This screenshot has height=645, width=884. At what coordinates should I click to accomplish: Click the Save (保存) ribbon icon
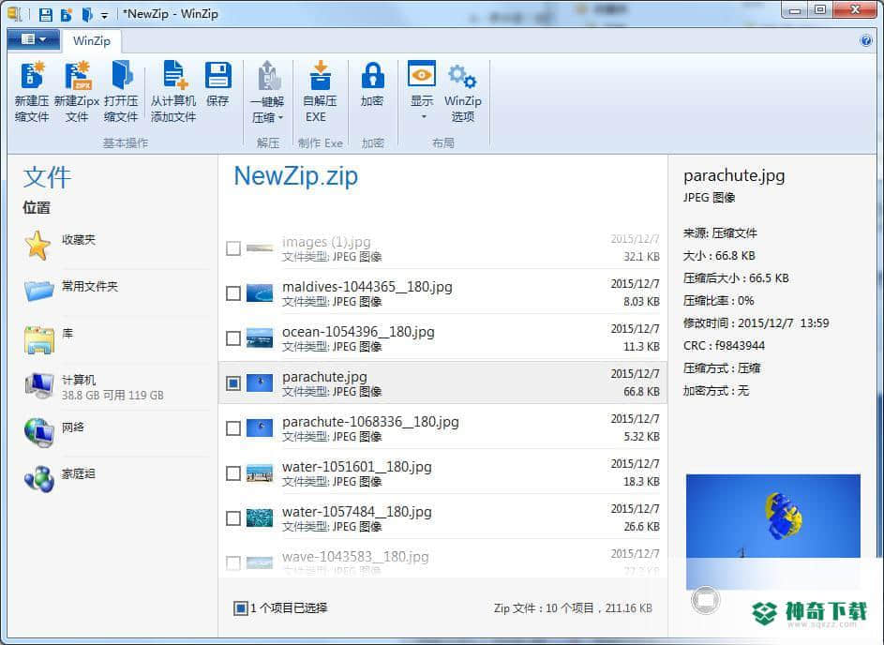pos(217,76)
